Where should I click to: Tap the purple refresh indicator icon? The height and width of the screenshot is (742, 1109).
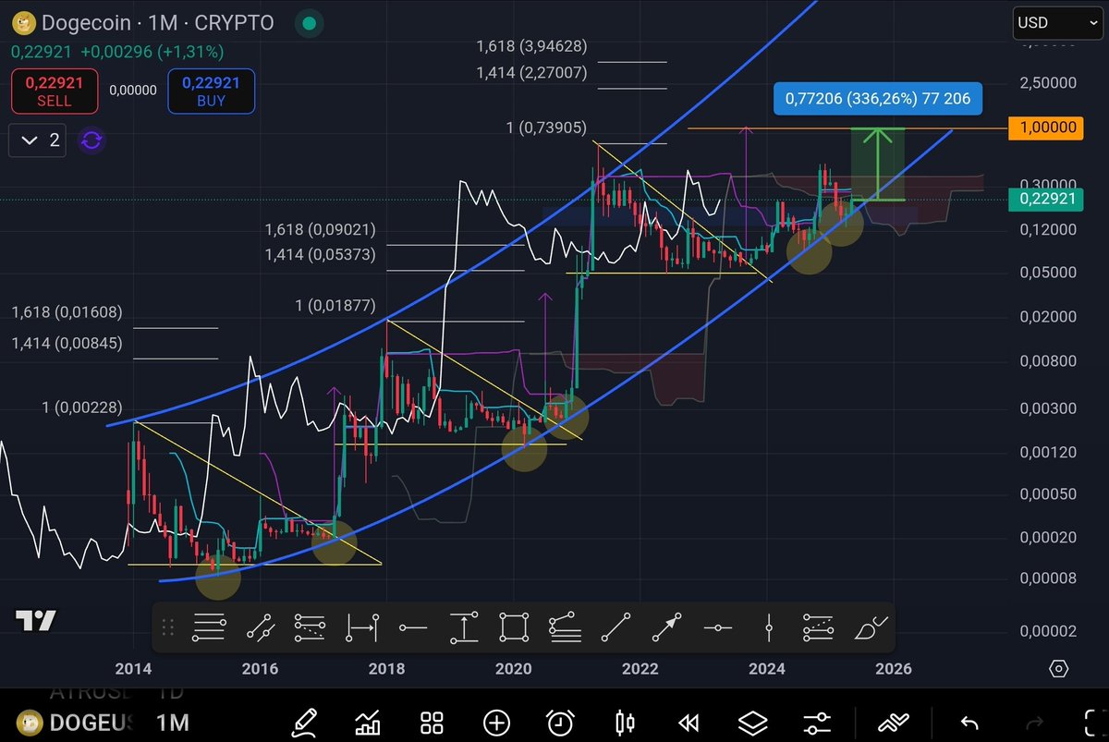pyautogui.click(x=91, y=140)
